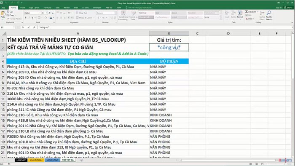Switch to the NHÀ MÁY sheet tab
295x166 pixels.
[x=21, y=160]
